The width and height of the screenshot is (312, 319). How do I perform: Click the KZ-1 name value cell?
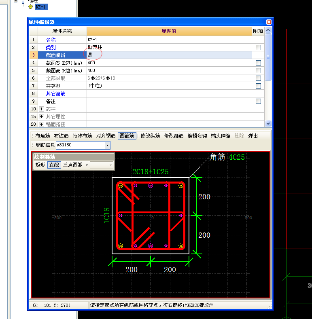(169, 40)
